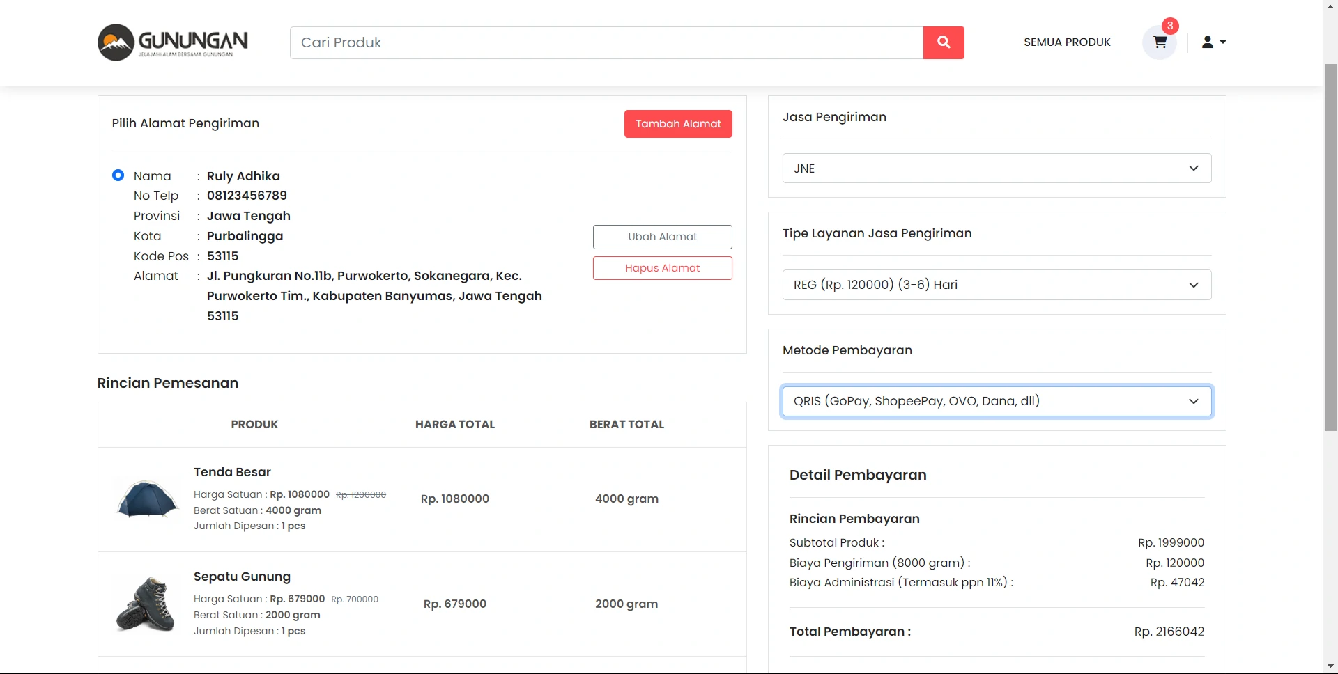Expand the account menu caret arrow

click(x=1223, y=42)
